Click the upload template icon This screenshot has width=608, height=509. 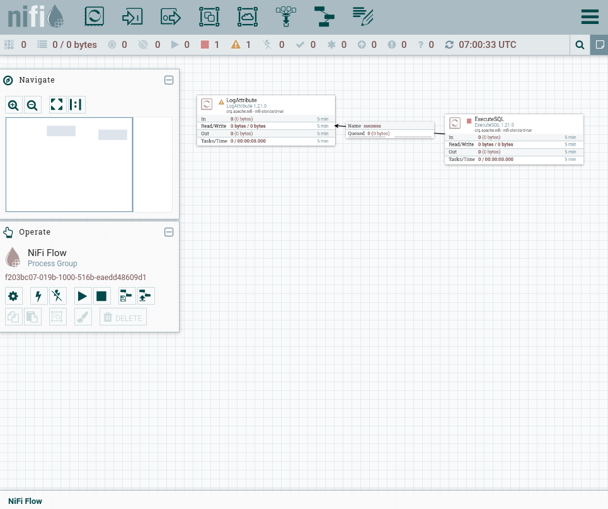[146, 296]
